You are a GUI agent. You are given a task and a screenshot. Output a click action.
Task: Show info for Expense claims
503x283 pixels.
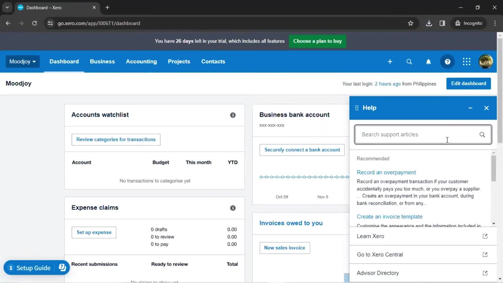point(233,208)
